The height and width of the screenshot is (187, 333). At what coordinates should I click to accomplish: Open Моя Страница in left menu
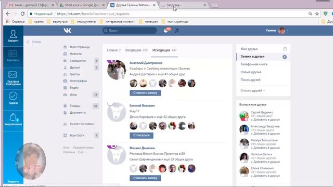click(x=80, y=47)
